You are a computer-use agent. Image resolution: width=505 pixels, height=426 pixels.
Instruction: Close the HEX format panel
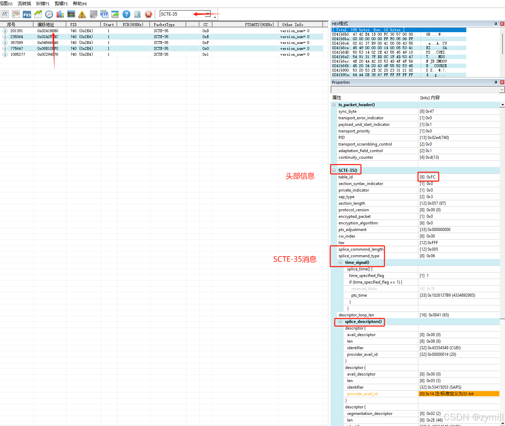click(502, 24)
